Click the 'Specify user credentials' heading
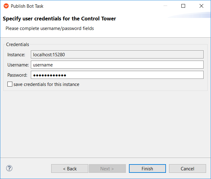 click(x=59, y=19)
